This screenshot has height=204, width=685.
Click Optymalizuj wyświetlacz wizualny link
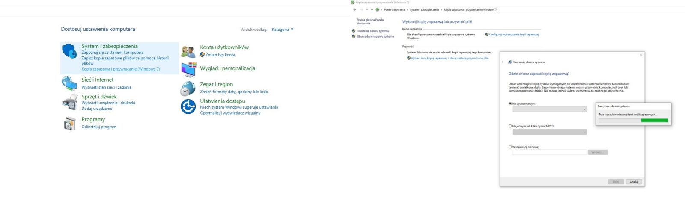pyautogui.click(x=230, y=113)
